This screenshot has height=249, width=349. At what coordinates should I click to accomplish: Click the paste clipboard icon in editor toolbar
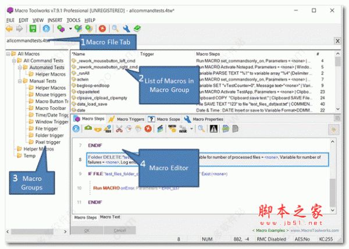tap(138, 129)
